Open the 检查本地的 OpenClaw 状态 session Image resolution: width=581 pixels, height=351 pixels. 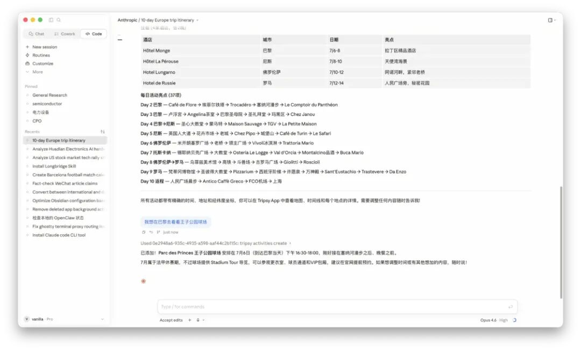pyautogui.click(x=65, y=218)
